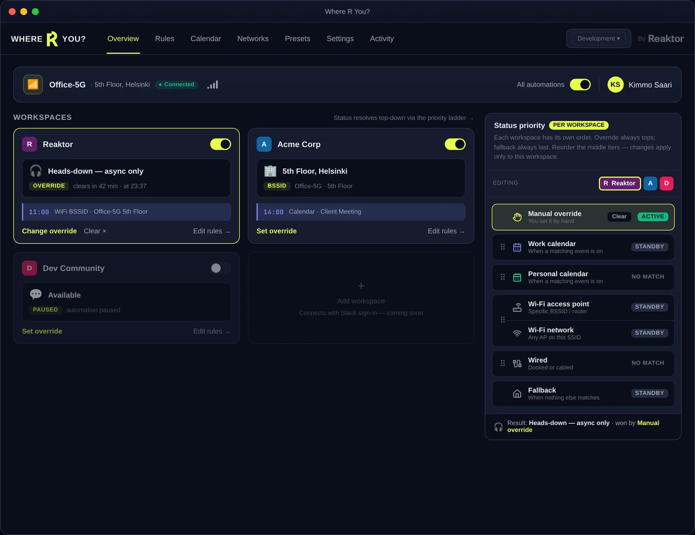
Task: Go to the Calendar tab
Action: (x=206, y=39)
